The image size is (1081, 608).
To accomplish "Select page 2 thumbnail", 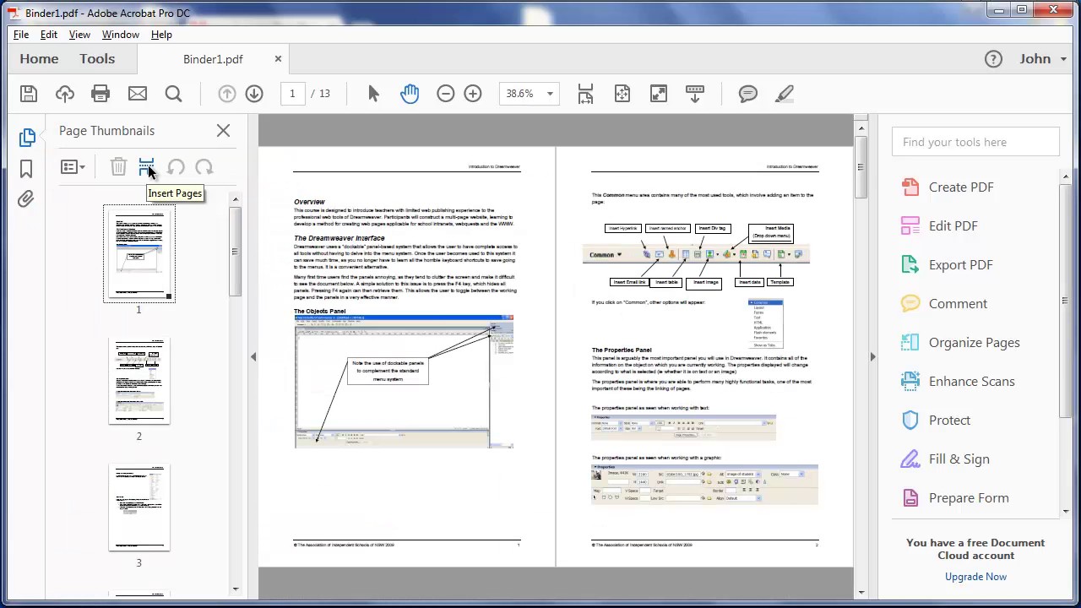I will 139,381.
